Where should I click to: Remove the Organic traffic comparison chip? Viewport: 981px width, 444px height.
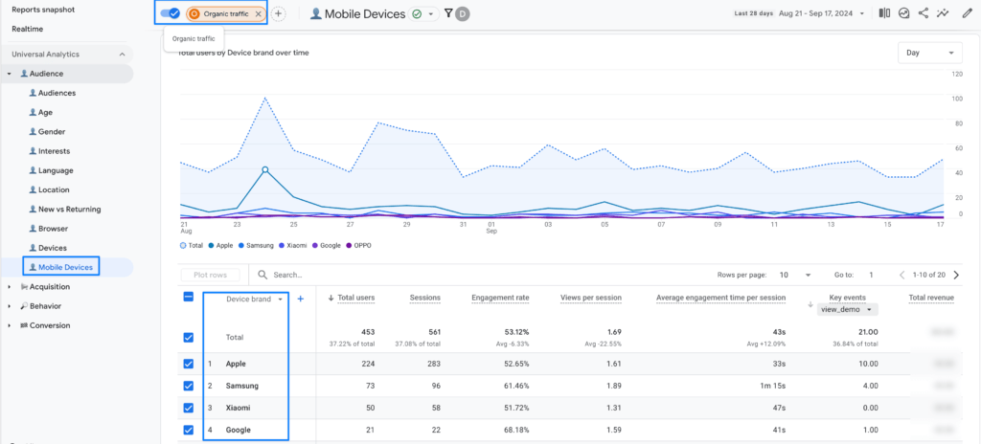coord(258,14)
